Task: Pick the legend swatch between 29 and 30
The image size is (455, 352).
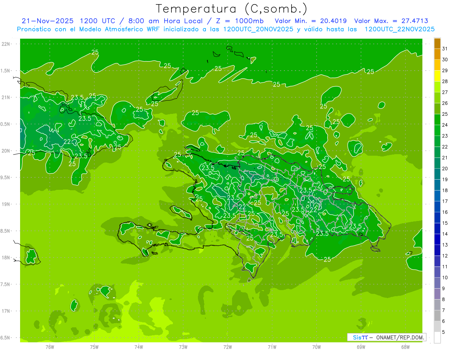Action: tap(437, 65)
